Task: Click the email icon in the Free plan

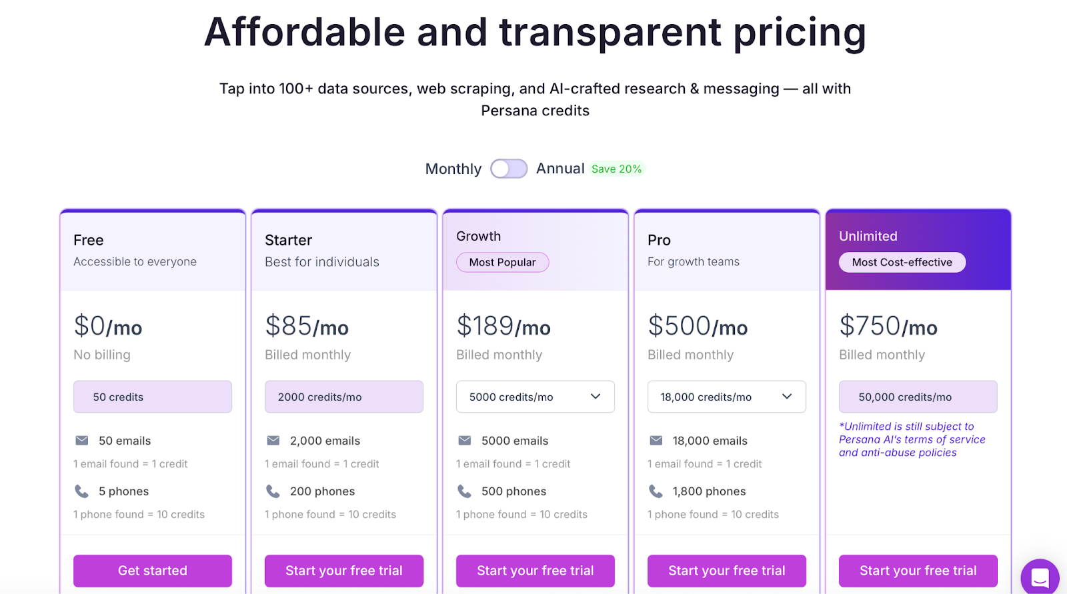Action: (81, 440)
